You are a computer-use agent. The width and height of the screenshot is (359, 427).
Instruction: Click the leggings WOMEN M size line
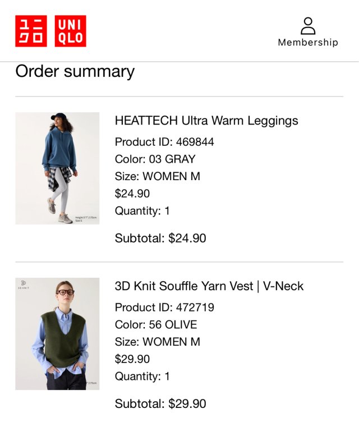pyautogui.click(x=157, y=176)
